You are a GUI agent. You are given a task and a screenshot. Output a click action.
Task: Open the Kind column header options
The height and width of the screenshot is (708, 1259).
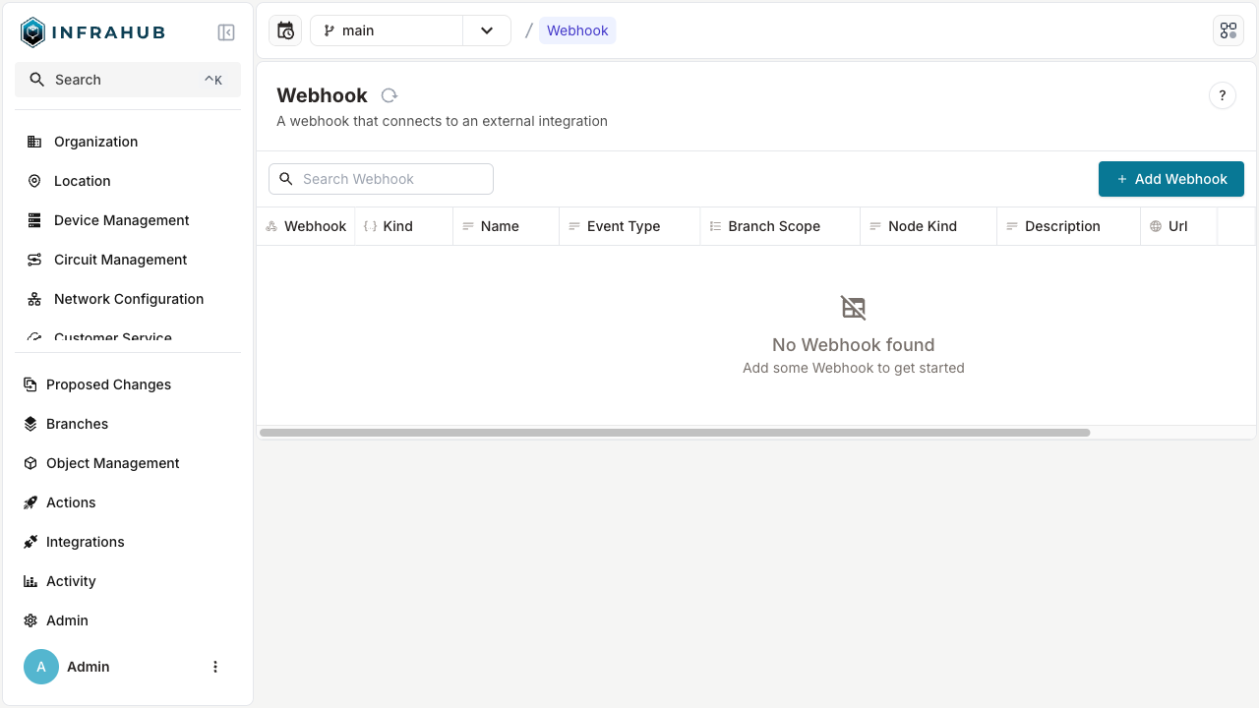[x=398, y=226]
